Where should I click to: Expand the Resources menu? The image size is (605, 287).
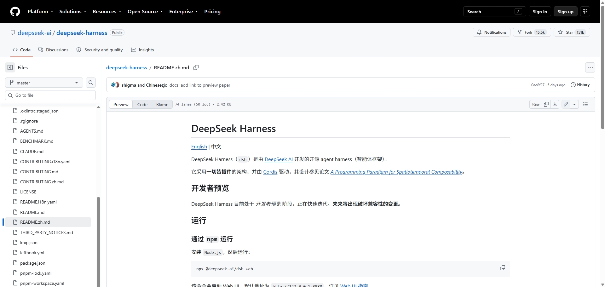107,12
